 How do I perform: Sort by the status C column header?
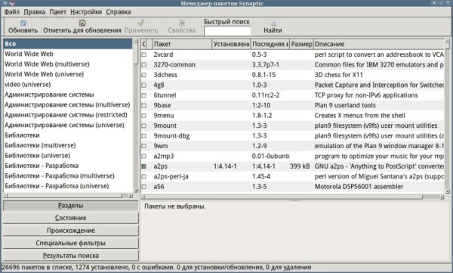click(143, 44)
